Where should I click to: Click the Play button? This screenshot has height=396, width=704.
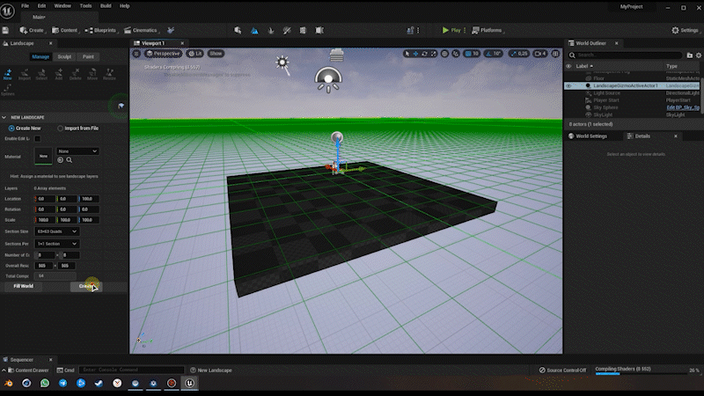point(451,30)
